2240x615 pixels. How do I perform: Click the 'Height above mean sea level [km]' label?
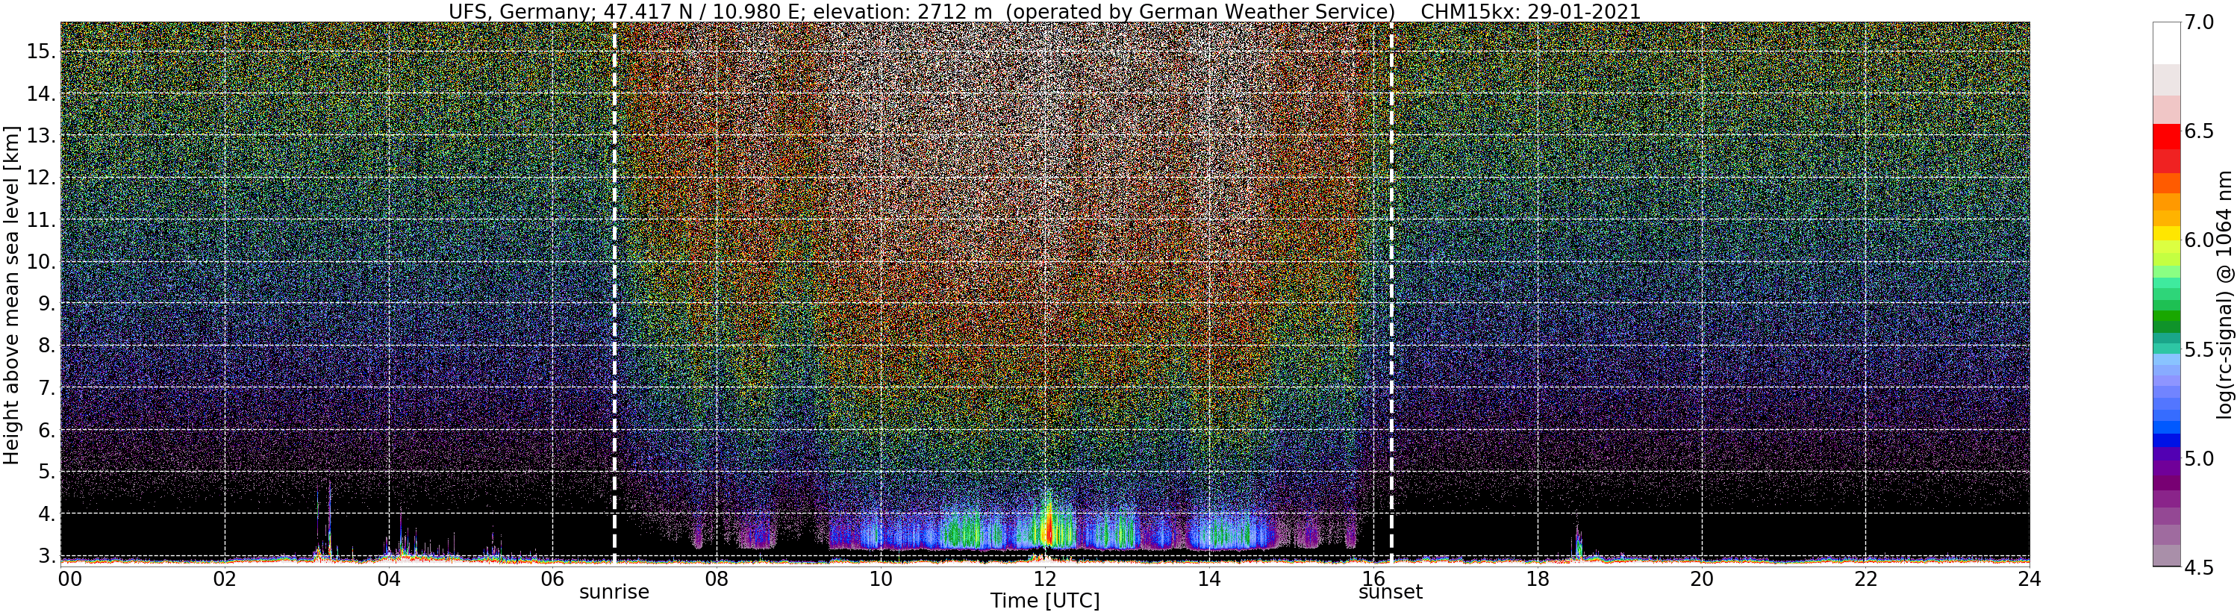(x=11, y=294)
